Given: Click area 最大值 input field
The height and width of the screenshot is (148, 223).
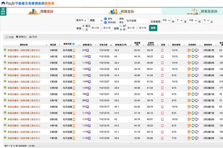Looking at the screenshot, I should (143, 28).
